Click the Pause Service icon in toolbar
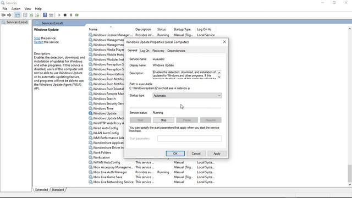This screenshot has width=352, height=198. (71, 15)
